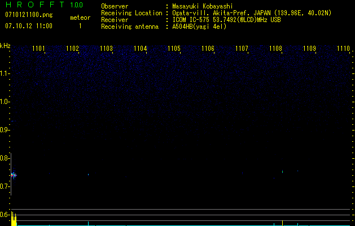Click the yellow level spike near 1108
This screenshot has height=226, width=355.
pyautogui.click(x=282, y=223)
